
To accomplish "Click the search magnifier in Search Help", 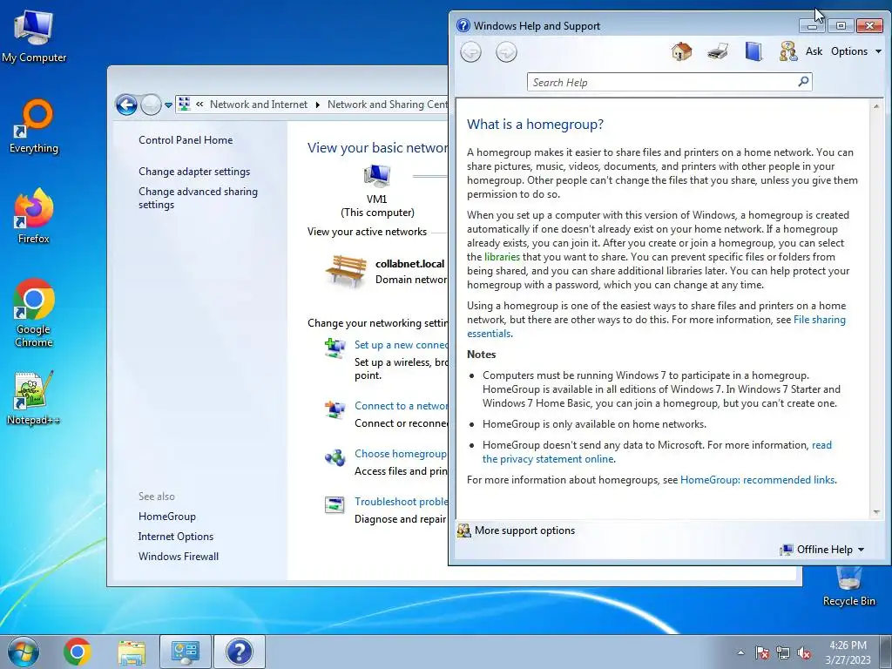I will pyautogui.click(x=803, y=82).
